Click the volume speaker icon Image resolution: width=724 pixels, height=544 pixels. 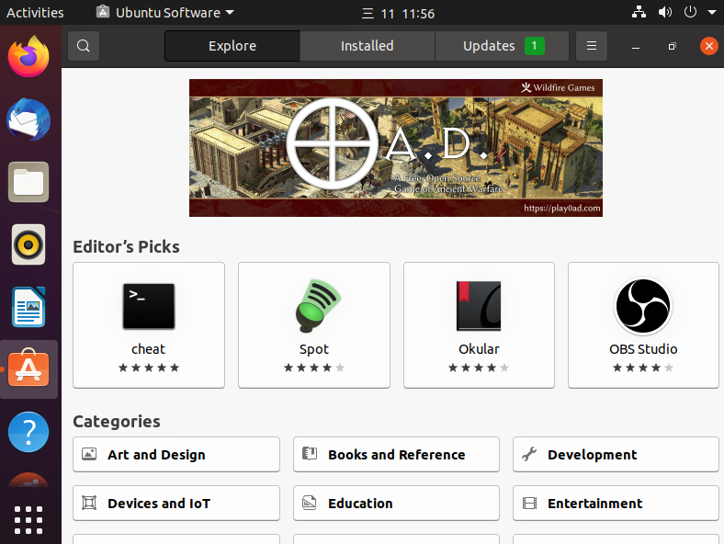pos(665,12)
